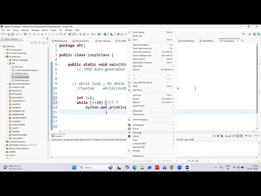Click the Console terminate square icon
Viewport: 261px width, 196px height.
tap(214, 136)
